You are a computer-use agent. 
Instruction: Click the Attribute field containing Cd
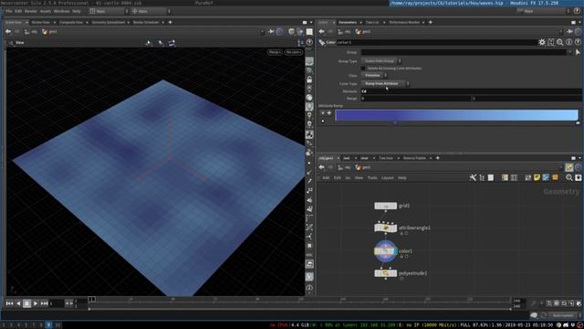pos(471,91)
